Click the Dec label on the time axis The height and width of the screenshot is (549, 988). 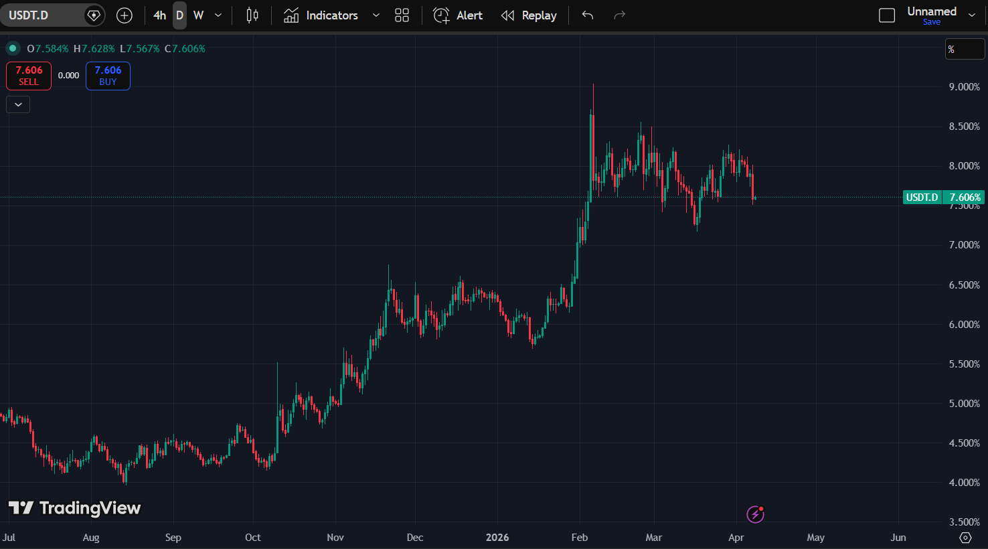coord(415,538)
